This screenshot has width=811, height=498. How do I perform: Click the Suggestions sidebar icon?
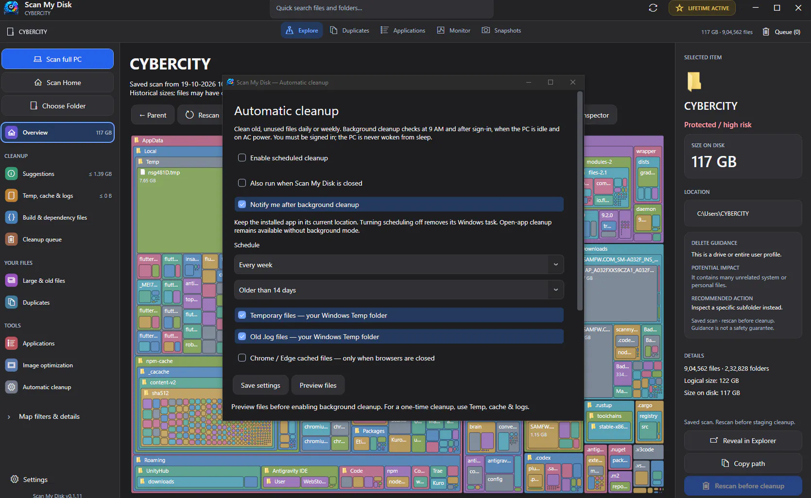pos(11,173)
